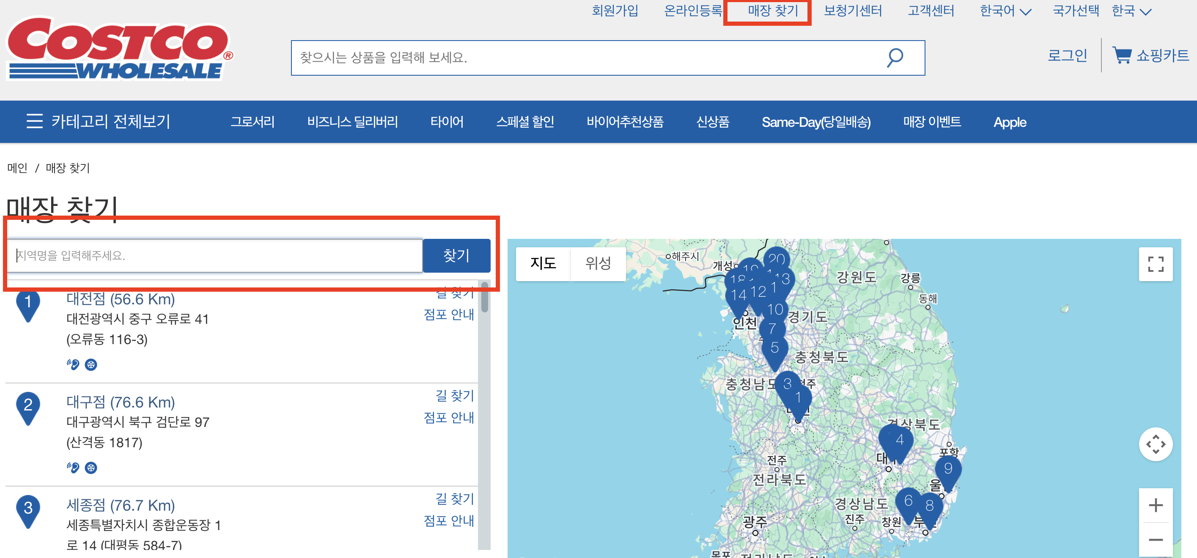
Task: Select map marker 3 near 세종
Action: [787, 383]
